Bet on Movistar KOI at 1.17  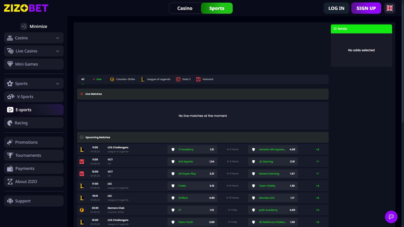pyautogui.click(x=273, y=198)
